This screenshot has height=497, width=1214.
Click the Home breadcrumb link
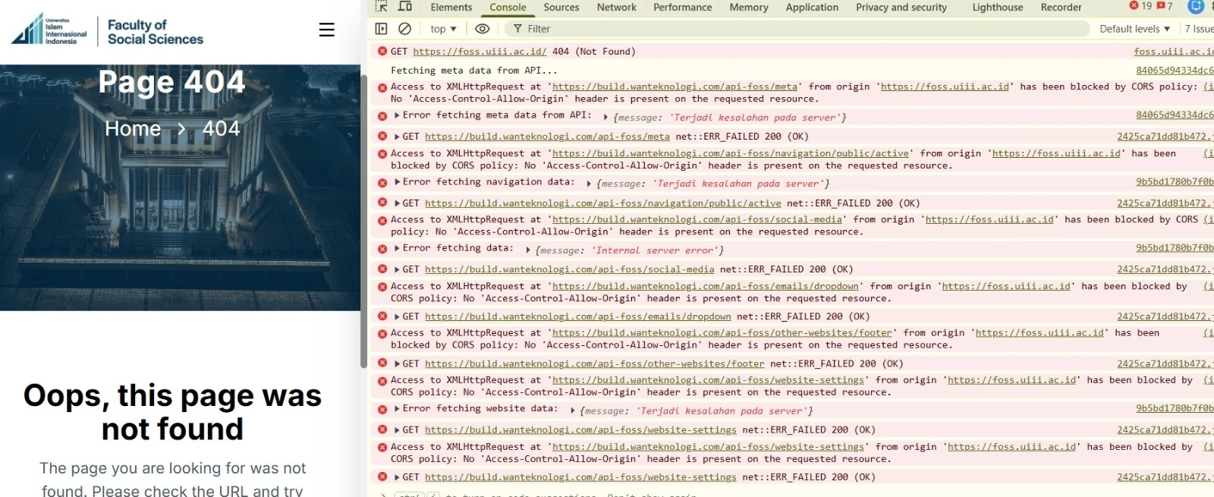point(133,129)
